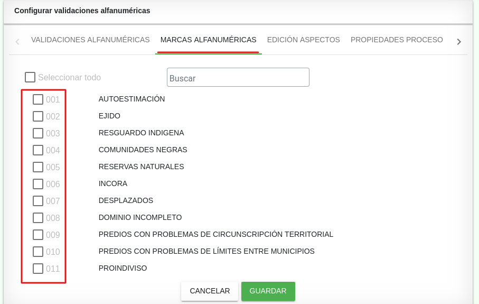This screenshot has height=304, width=479.
Task: Switch to the VALIDACIONES ALFANUMÉRICAS tab
Action: tap(90, 40)
